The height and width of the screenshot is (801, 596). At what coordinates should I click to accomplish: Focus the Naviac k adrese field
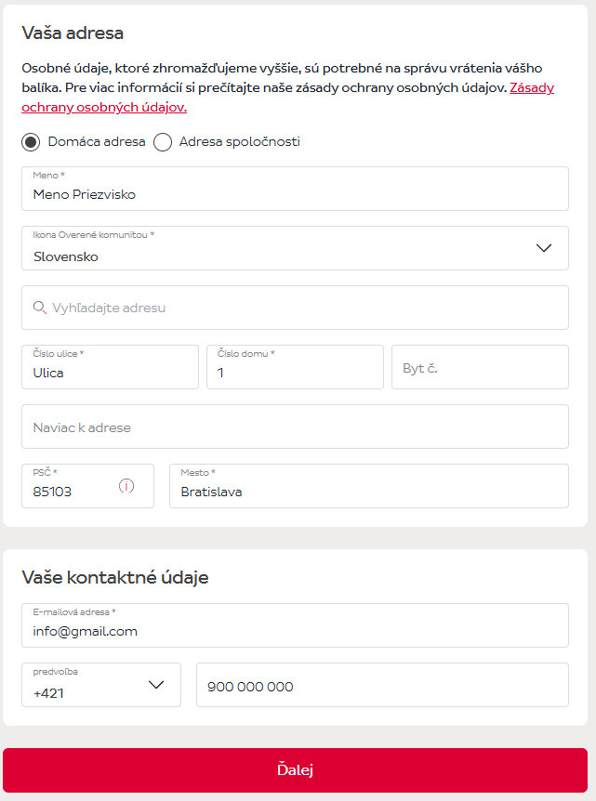tap(295, 427)
